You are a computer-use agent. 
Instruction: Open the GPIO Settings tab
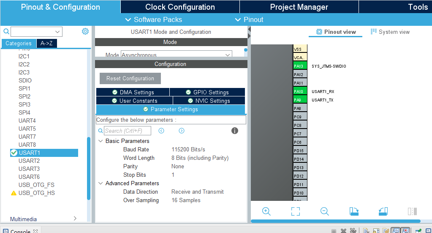207,92
